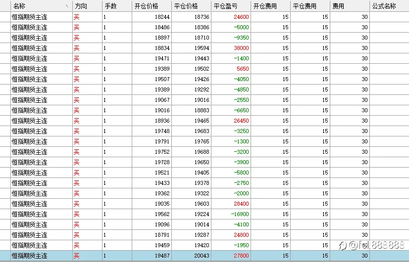Sort by the 名称 column header
Image resolution: width=409 pixels, height=262 pixels.
click(42, 6)
